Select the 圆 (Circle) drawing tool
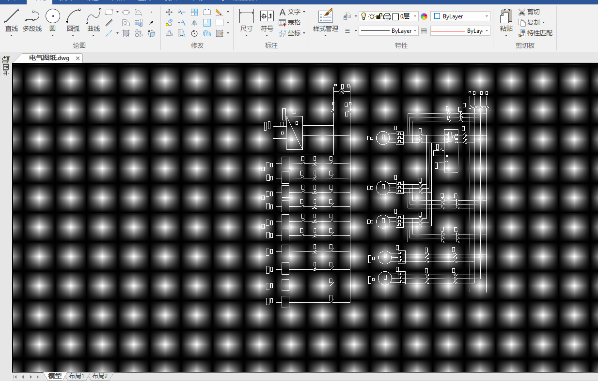 [x=52, y=17]
